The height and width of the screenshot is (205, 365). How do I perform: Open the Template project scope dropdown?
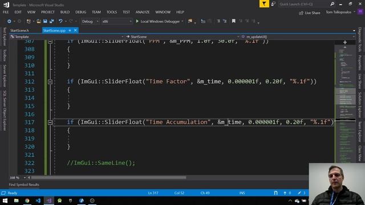tap(67, 36)
